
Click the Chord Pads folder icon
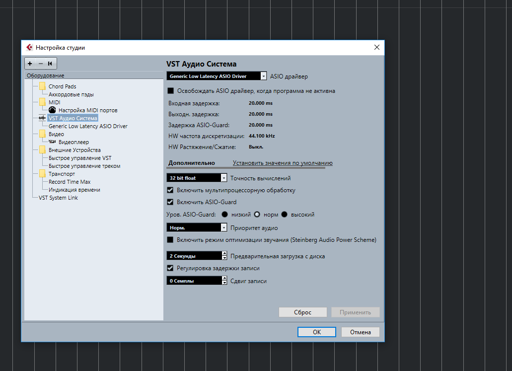click(42, 86)
